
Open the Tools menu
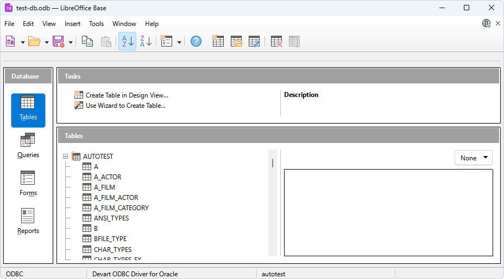click(x=96, y=24)
